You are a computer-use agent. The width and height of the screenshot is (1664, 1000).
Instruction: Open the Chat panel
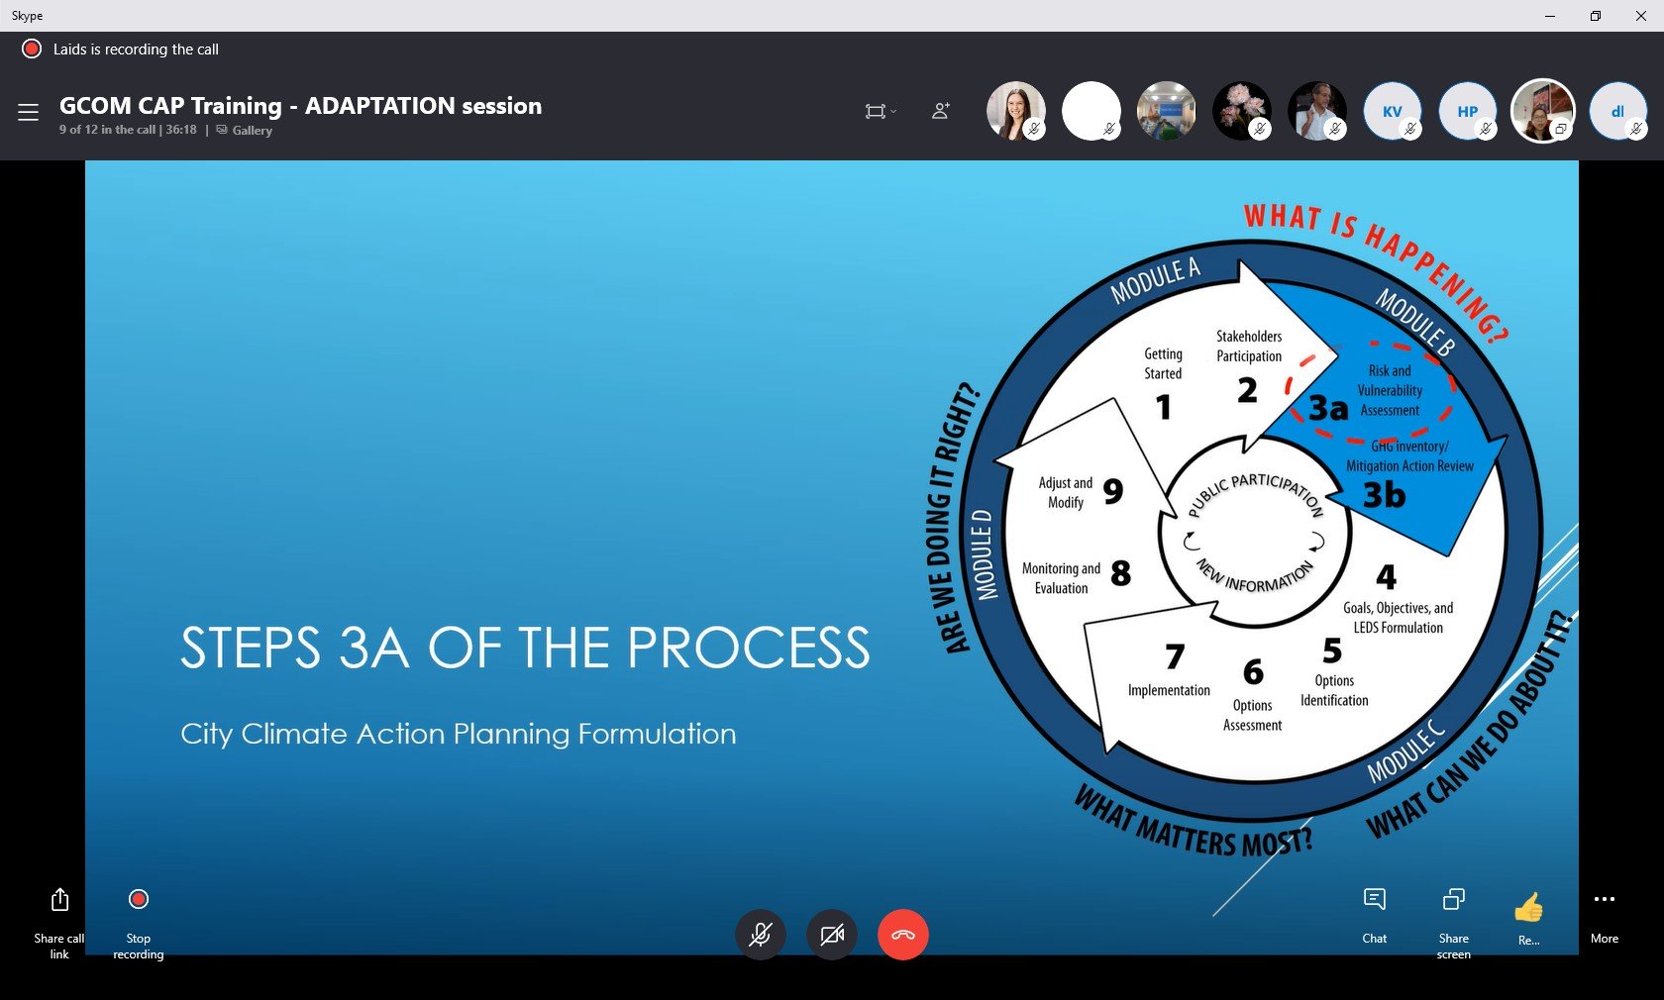coord(1374,900)
